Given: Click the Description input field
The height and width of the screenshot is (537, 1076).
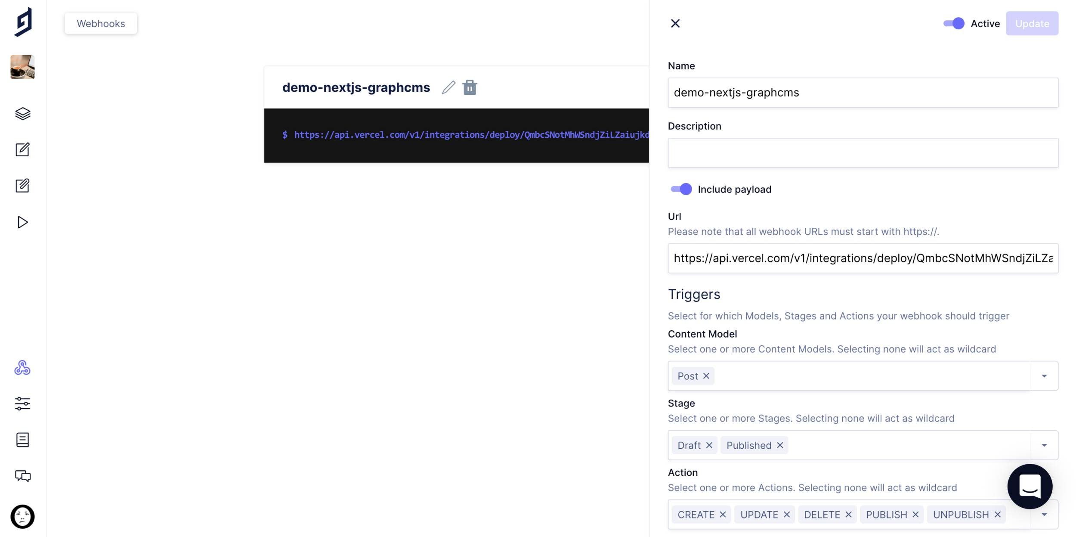Looking at the screenshot, I should (863, 153).
